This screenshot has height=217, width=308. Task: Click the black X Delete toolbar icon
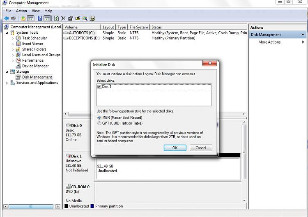click(63, 18)
